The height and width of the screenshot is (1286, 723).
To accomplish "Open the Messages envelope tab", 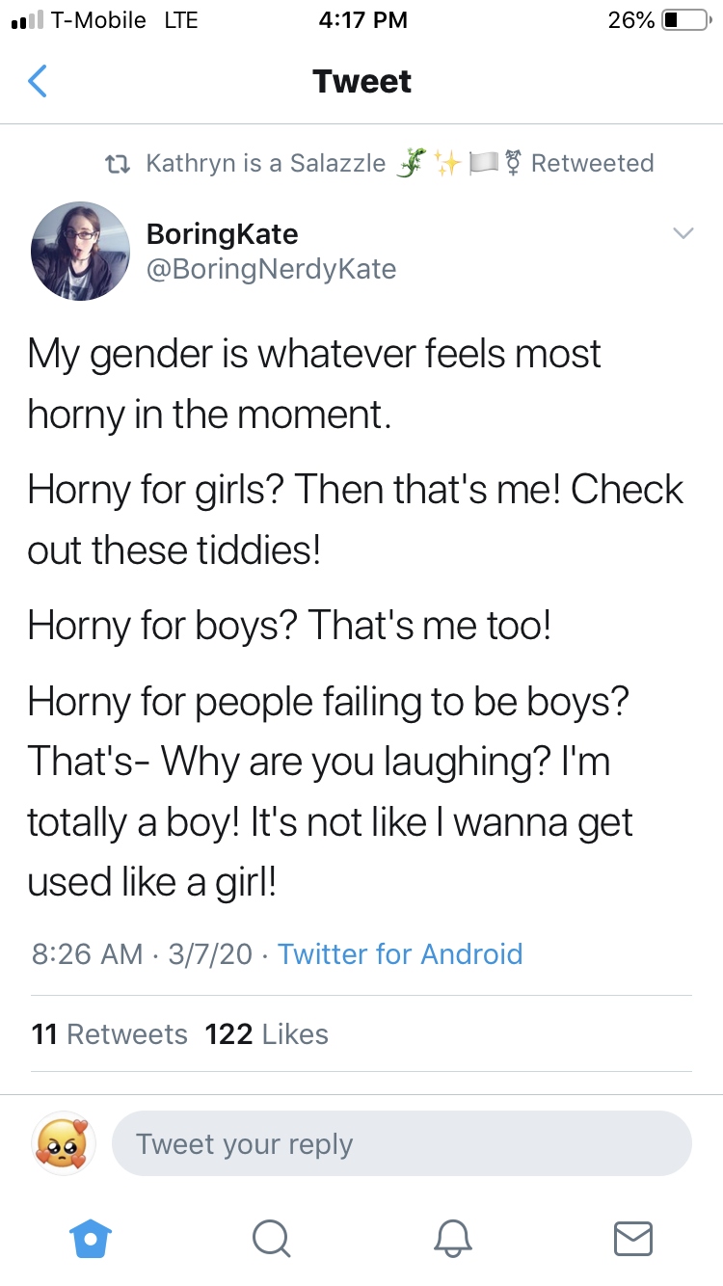I will coord(633,1238).
